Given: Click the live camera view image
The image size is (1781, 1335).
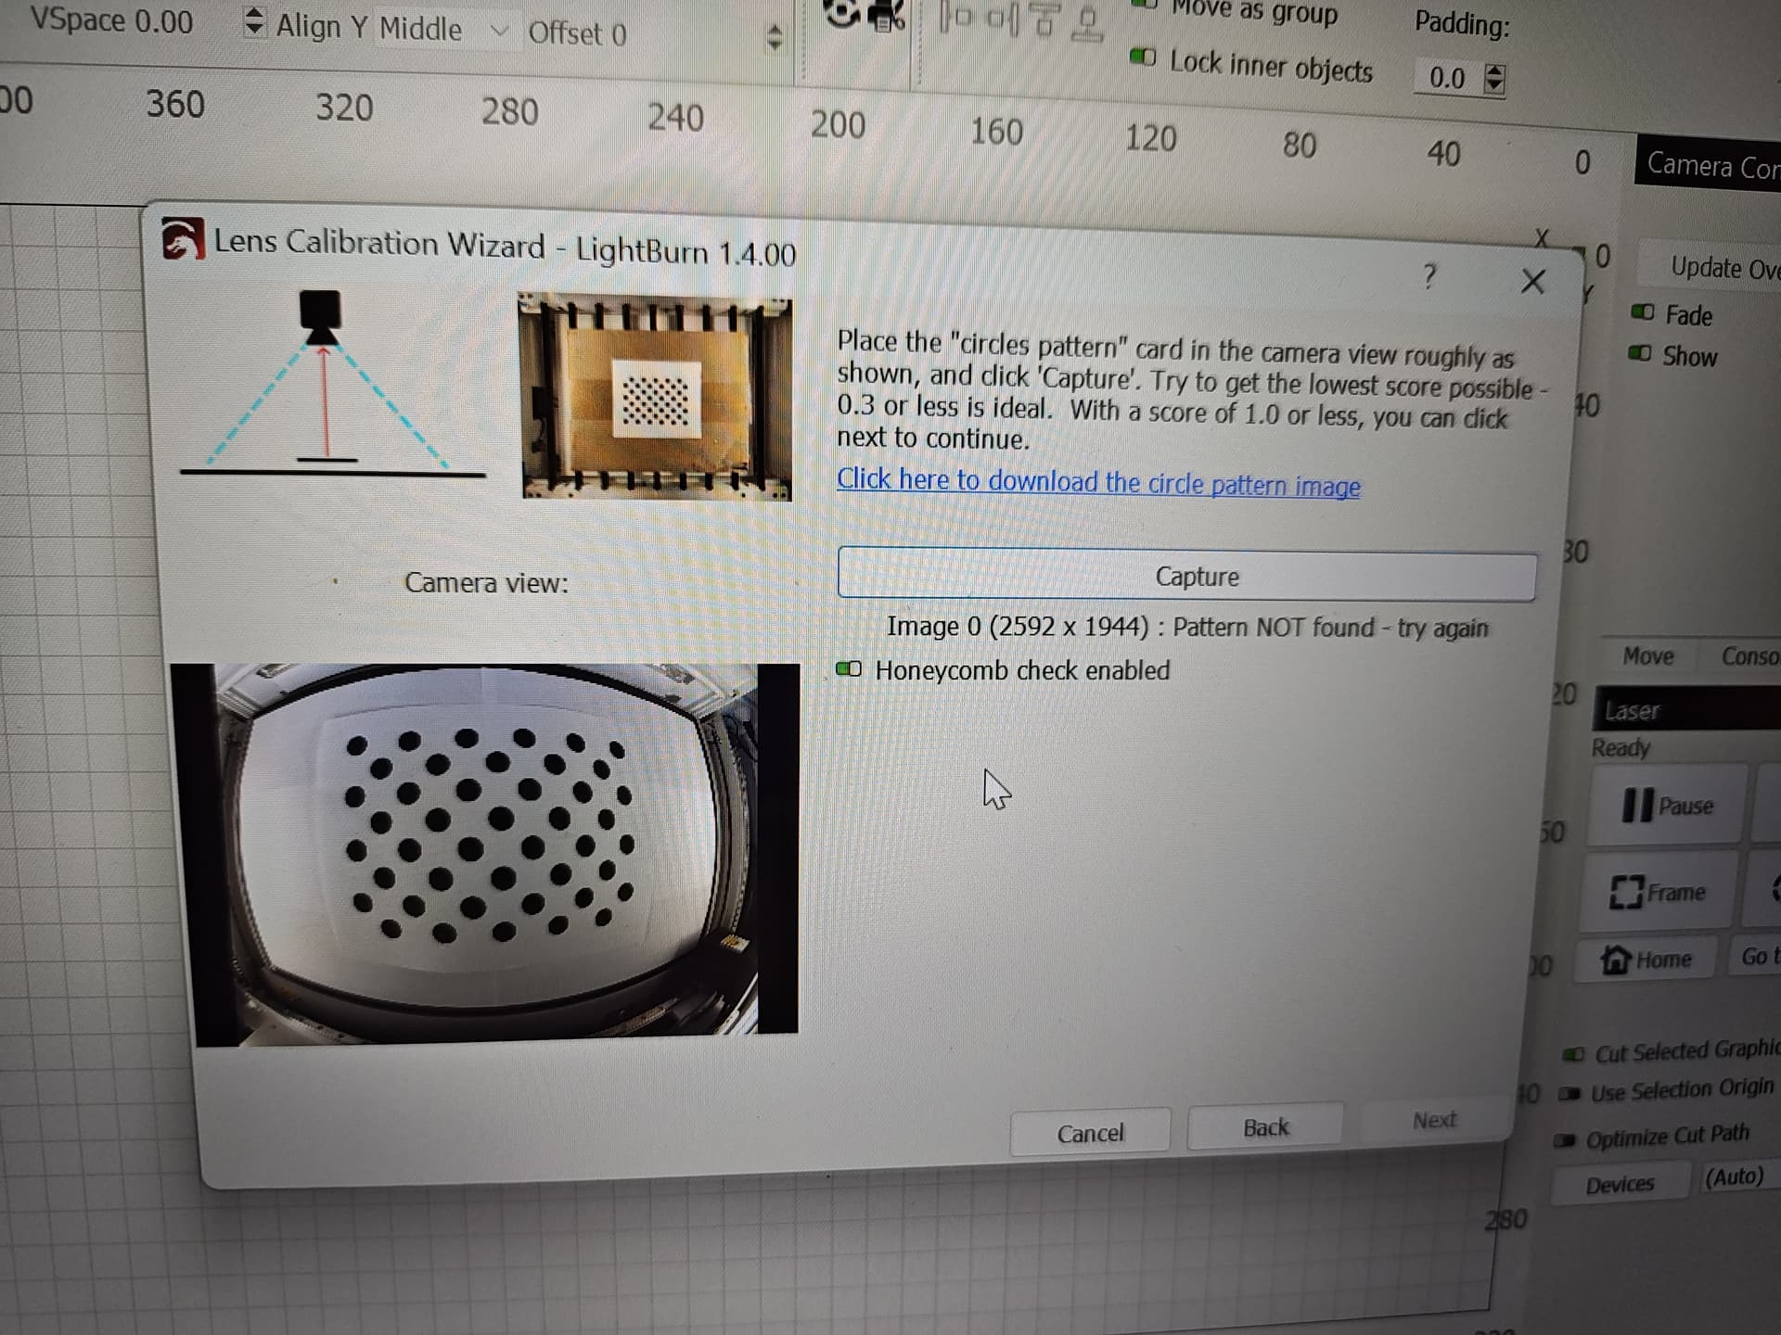Looking at the screenshot, I should [487, 853].
